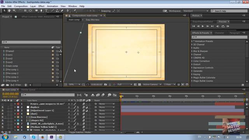Open the Workspace Standard dropdown
The image size is (249, 140).
[x=195, y=11]
